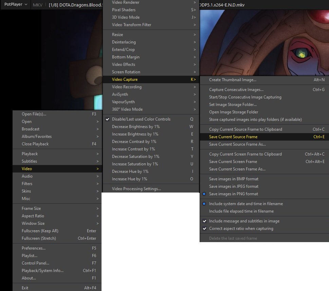Select Save images in PNG format
The image size is (329, 291).
pos(264,194)
